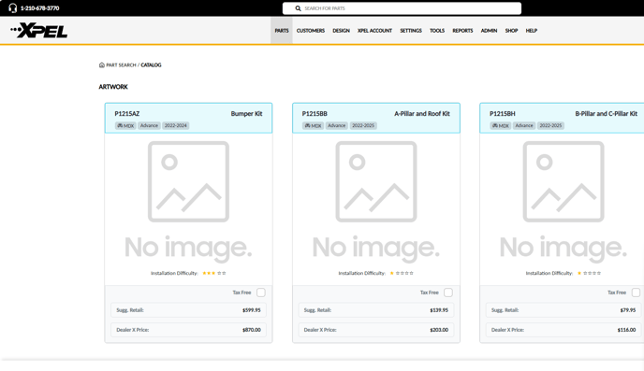Click the Advance tag on P1215AZ
This screenshot has width=644, height=371.
coord(149,125)
